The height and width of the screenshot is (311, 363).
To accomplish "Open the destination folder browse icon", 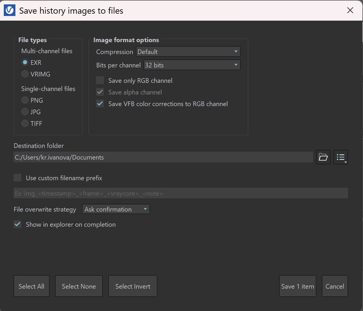I will (323, 157).
